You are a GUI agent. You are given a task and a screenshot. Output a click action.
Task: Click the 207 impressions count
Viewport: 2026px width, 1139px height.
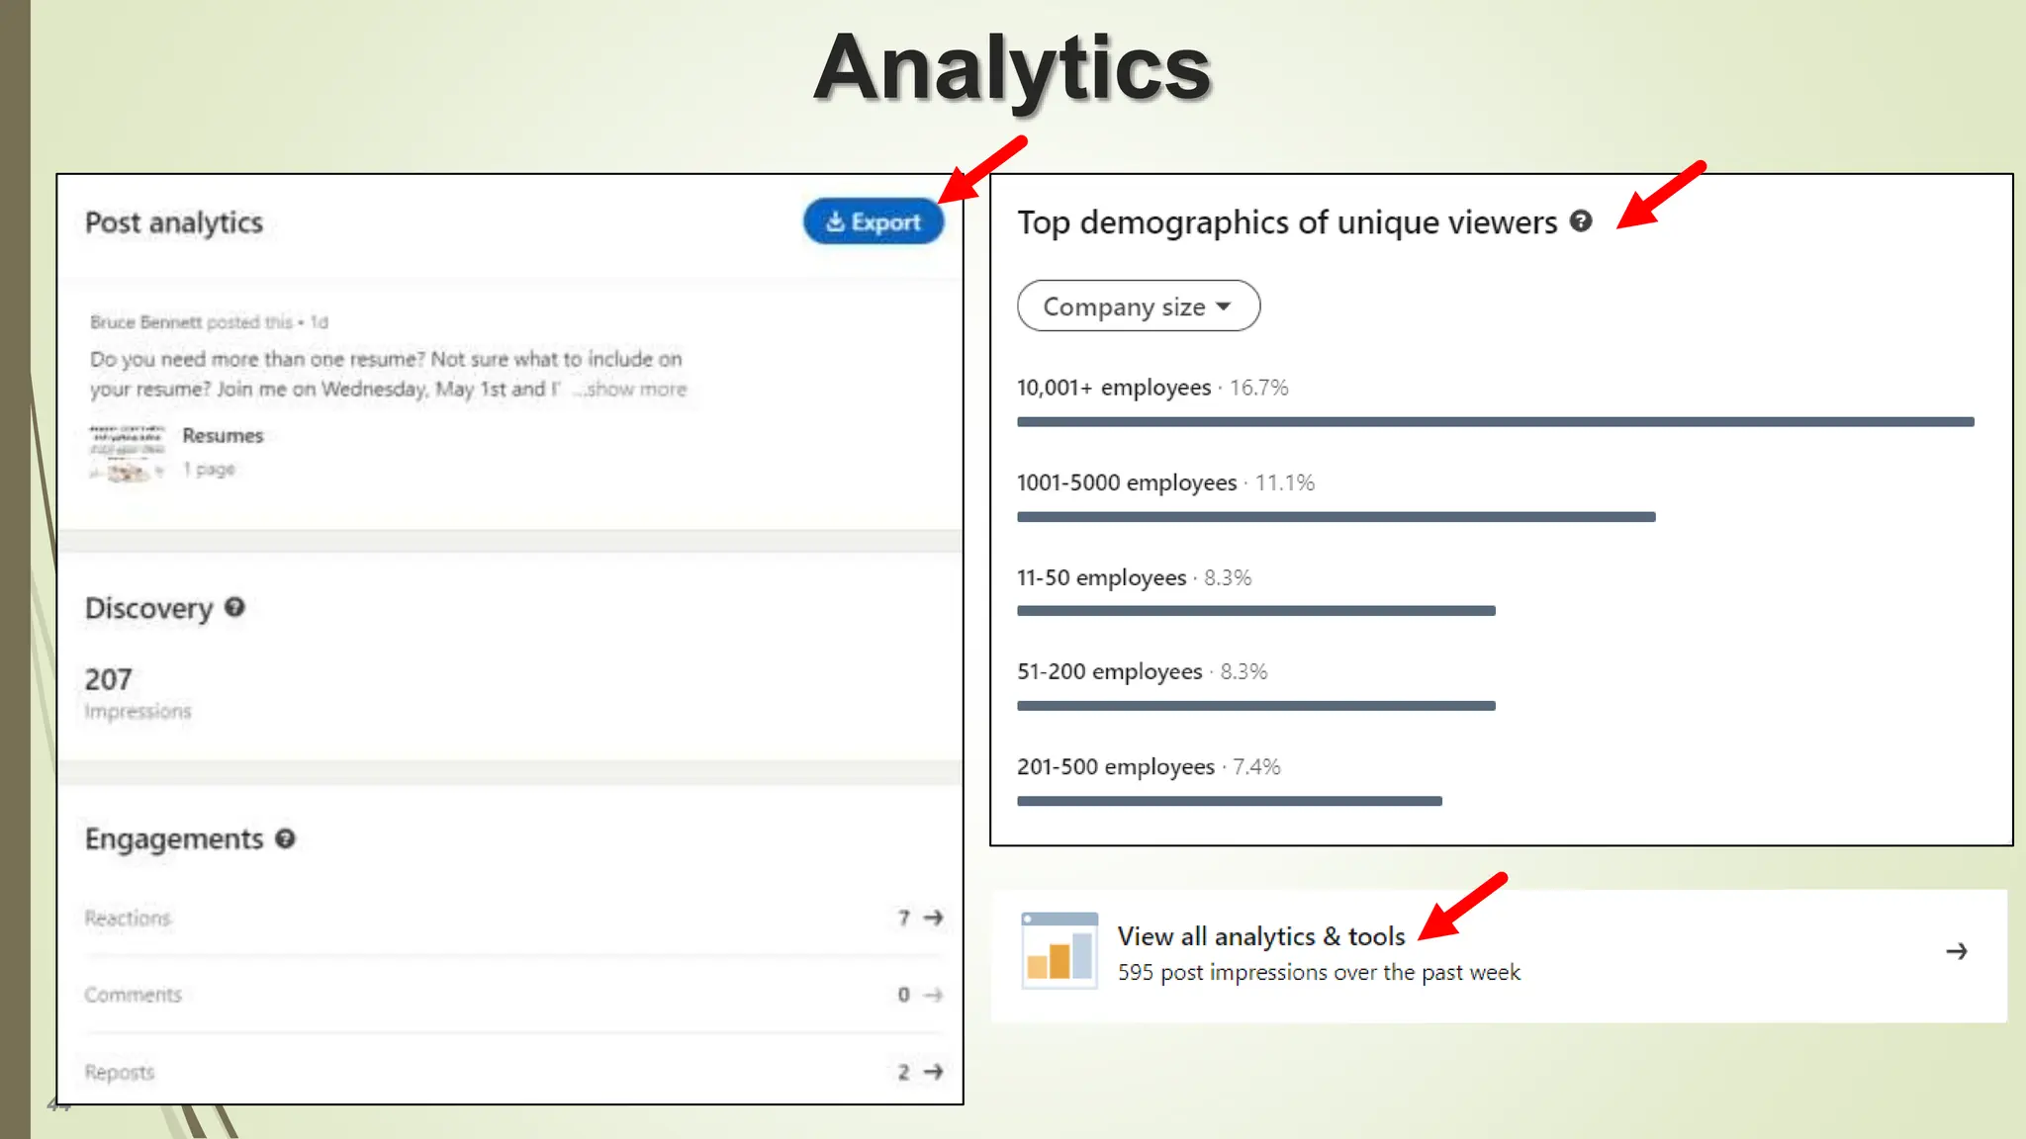(x=108, y=680)
